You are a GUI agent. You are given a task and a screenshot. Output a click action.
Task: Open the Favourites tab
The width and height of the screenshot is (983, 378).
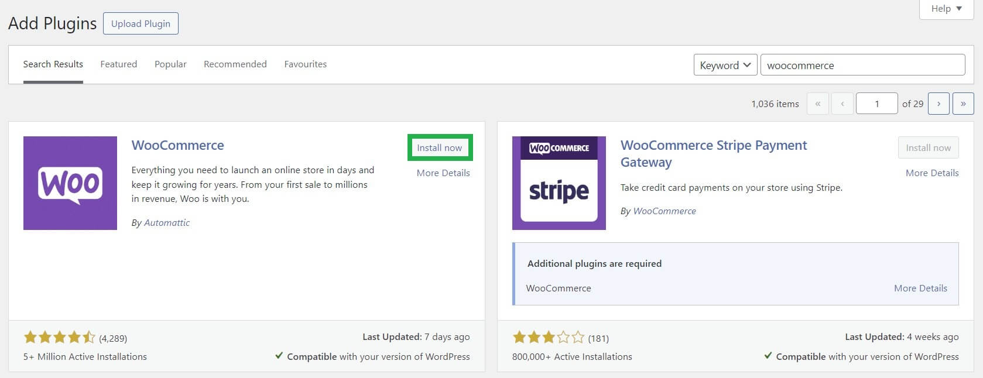[x=306, y=64]
